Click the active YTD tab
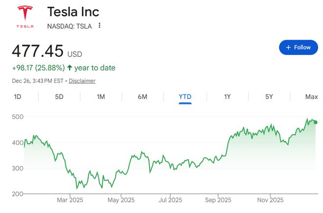The height and width of the screenshot is (213, 323). pos(185,96)
